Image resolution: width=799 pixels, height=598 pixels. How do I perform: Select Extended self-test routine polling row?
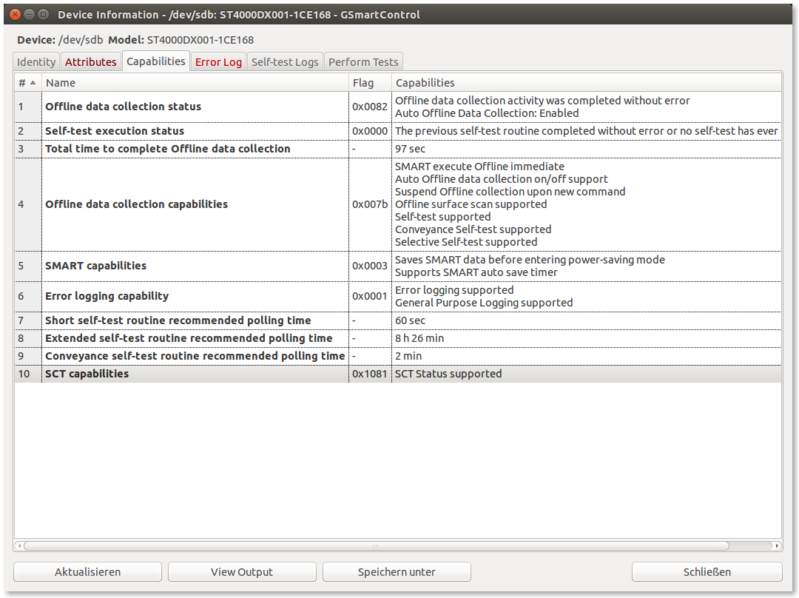pos(398,338)
